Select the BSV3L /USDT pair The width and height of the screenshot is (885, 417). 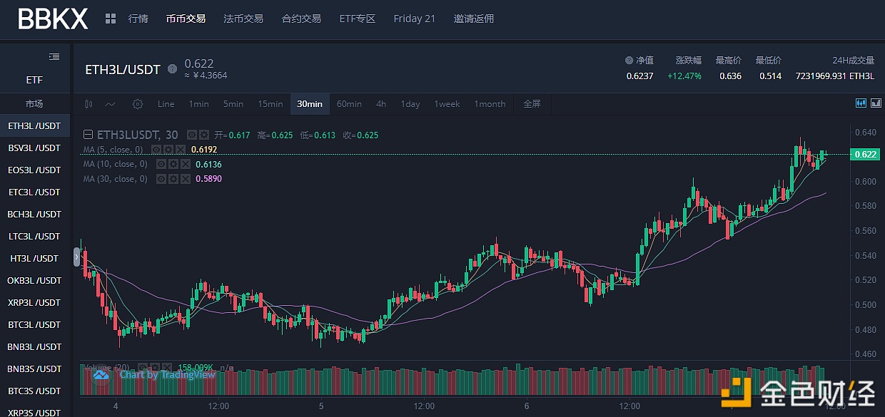pyautogui.click(x=35, y=148)
